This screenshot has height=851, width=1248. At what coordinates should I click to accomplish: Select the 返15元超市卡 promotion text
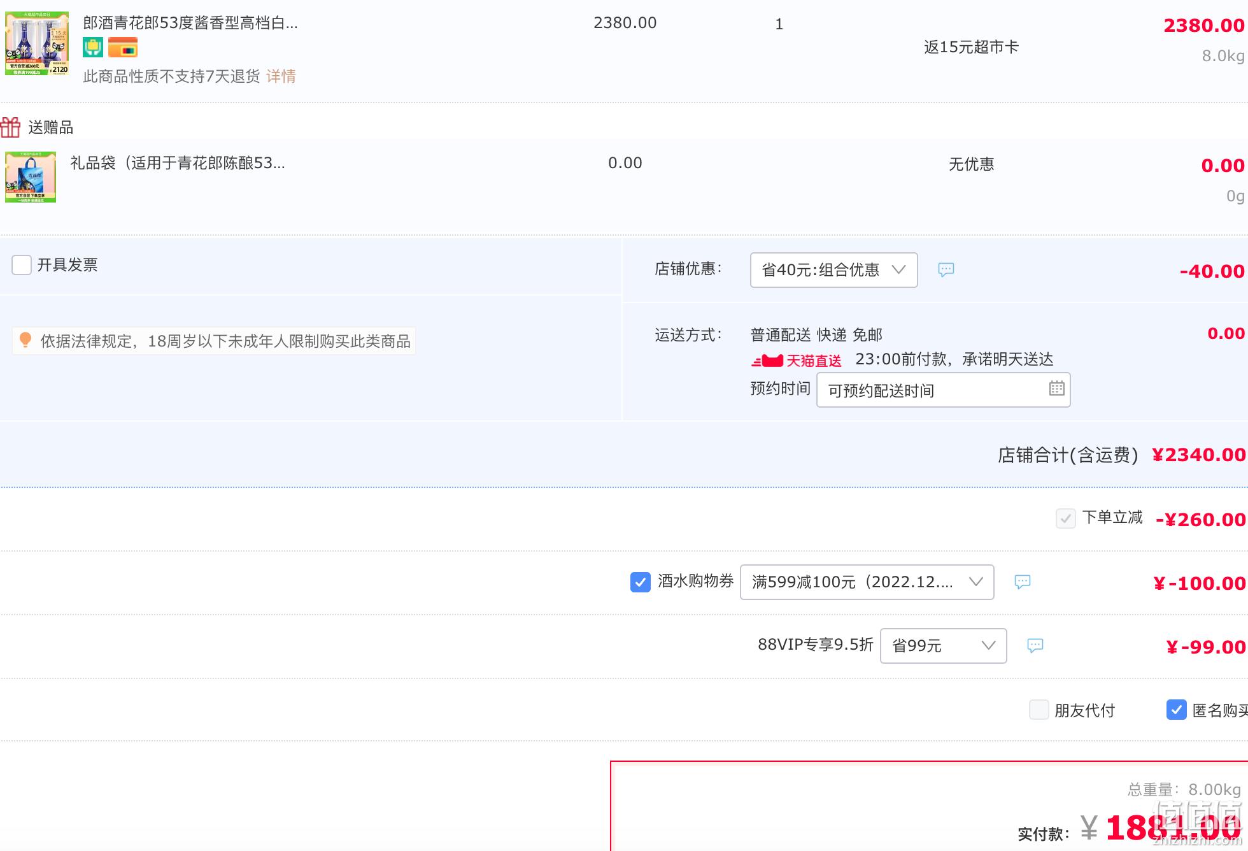pyautogui.click(x=971, y=47)
